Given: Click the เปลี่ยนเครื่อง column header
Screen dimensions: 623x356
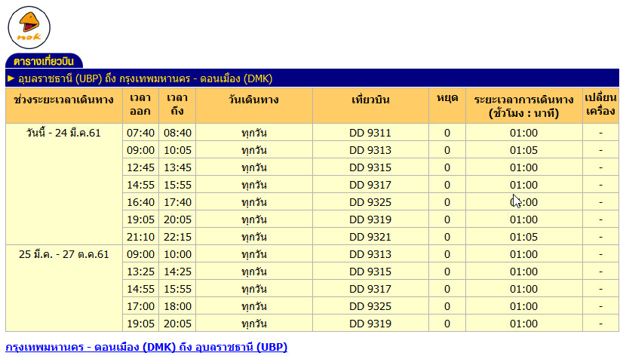Looking at the screenshot, I should click(x=600, y=104).
